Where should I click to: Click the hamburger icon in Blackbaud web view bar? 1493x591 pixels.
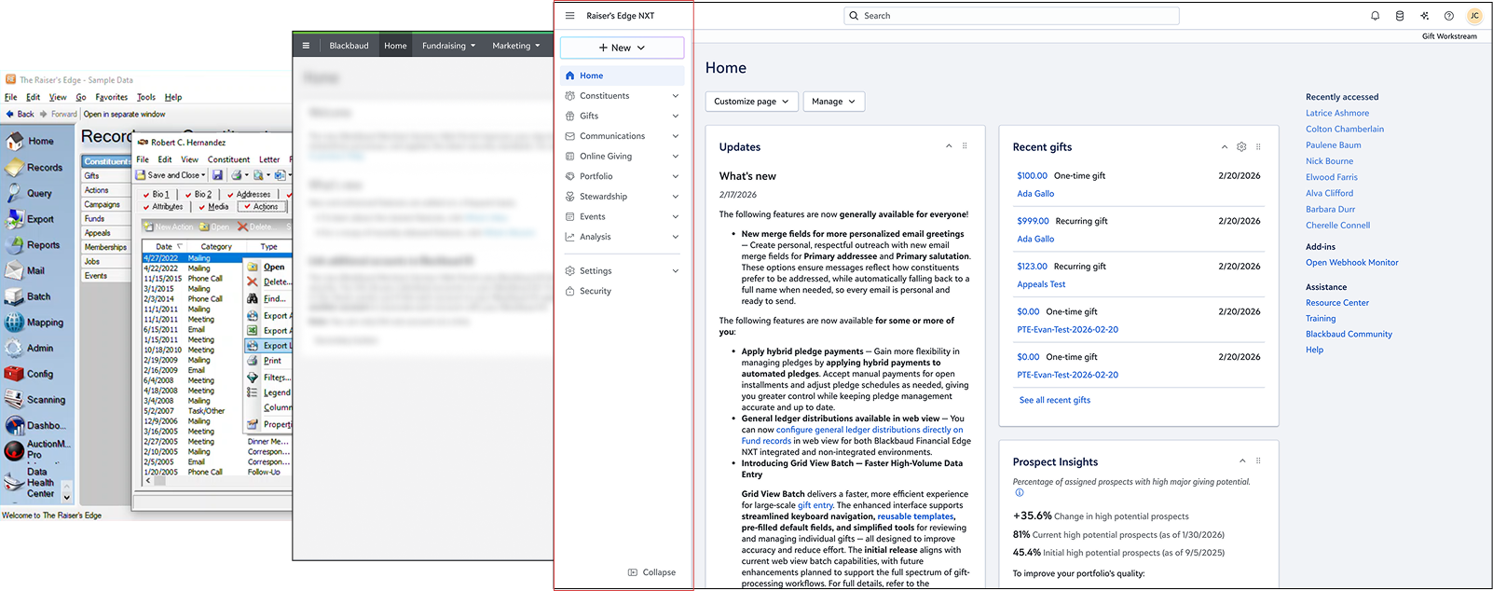(x=306, y=45)
